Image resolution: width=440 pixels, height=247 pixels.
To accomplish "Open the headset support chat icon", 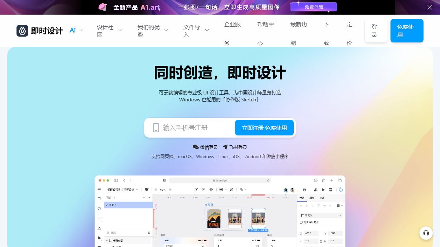I will pyautogui.click(x=426, y=233).
